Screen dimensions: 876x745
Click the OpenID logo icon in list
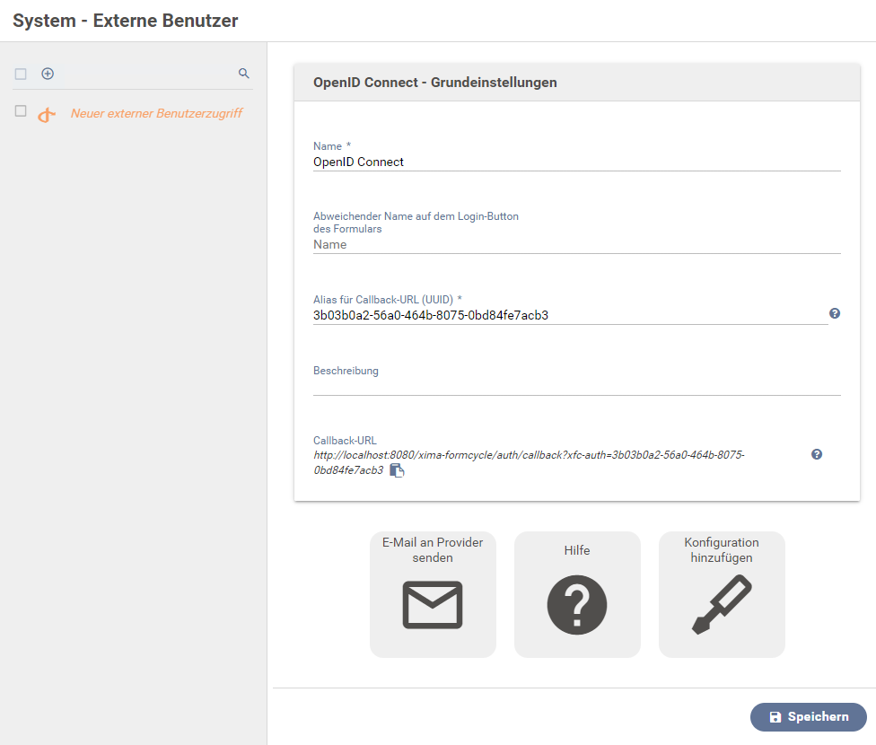coord(47,115)
